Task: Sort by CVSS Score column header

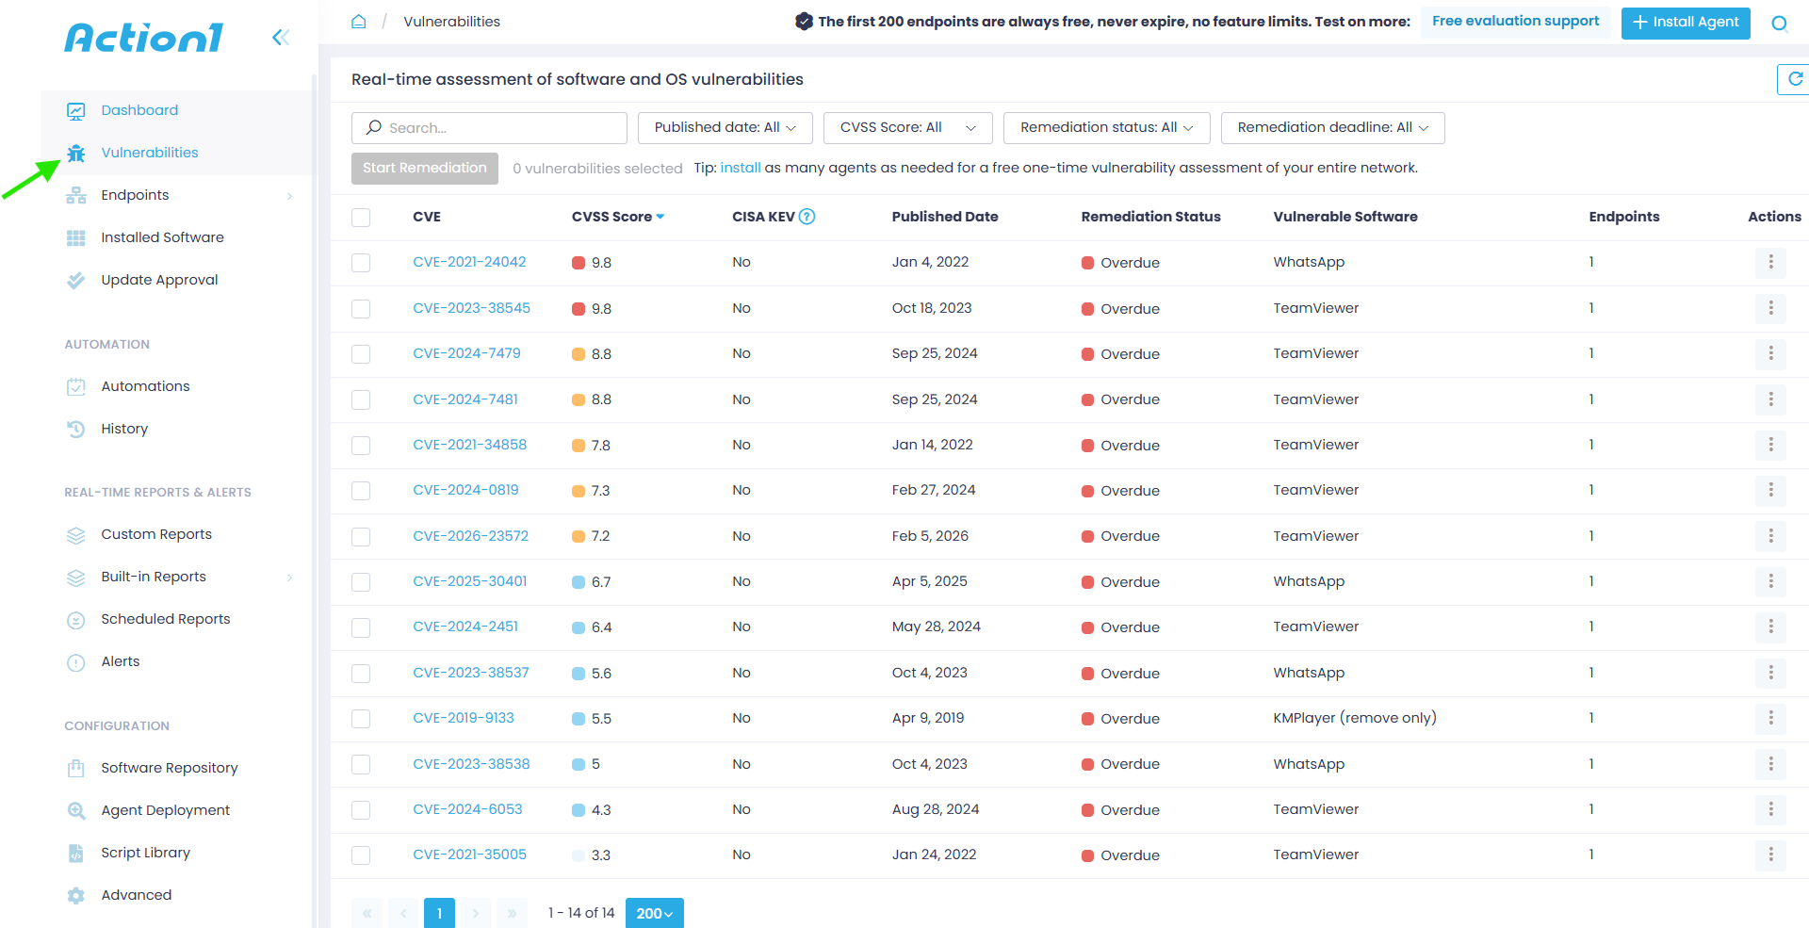Action: (618, 217)
